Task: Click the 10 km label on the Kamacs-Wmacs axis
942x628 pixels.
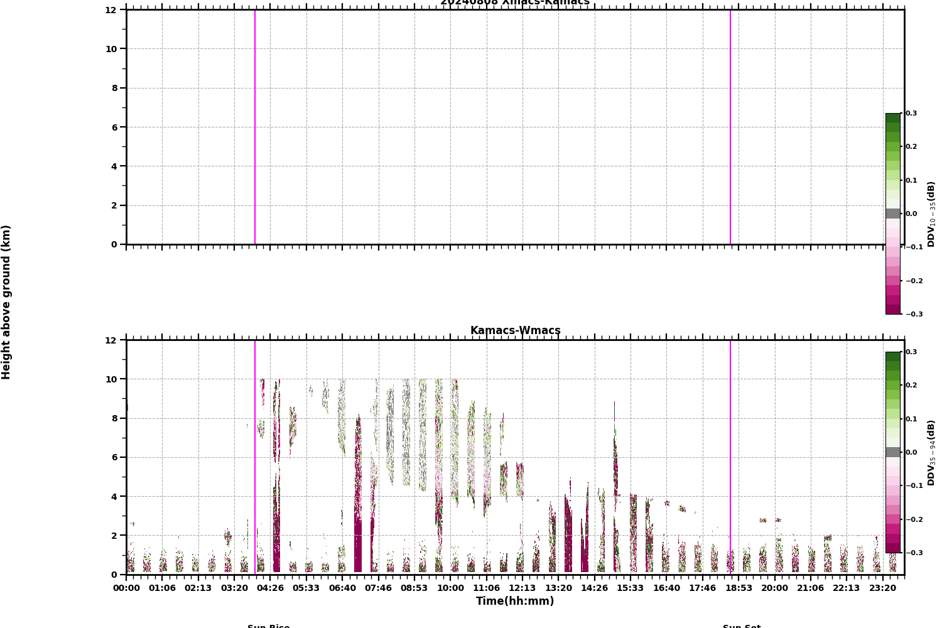Action: coord(111,379)
